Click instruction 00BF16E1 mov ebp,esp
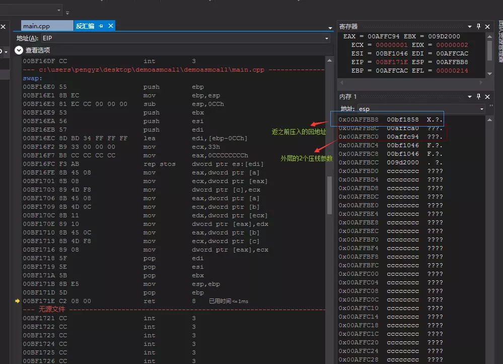This screenshot has width=503, height=364. [121, 95]
